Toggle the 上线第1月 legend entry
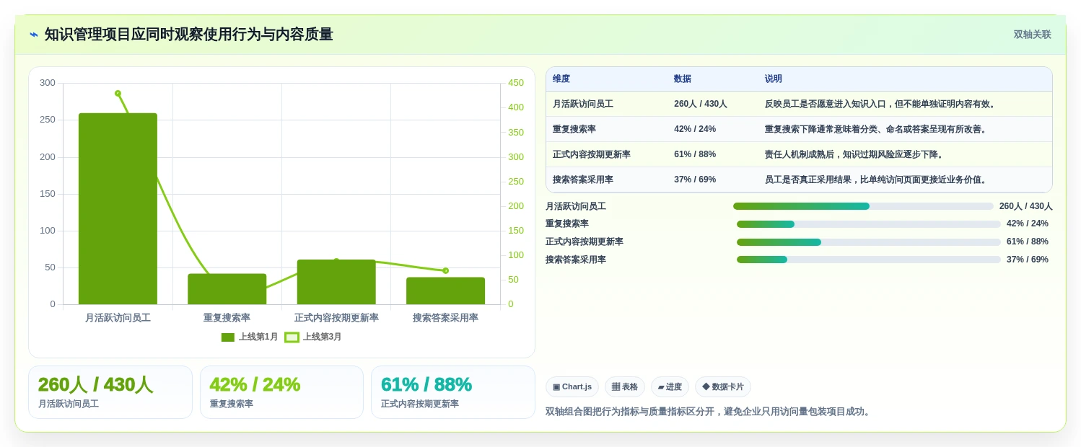1081x447 pixels. [250, 337]
